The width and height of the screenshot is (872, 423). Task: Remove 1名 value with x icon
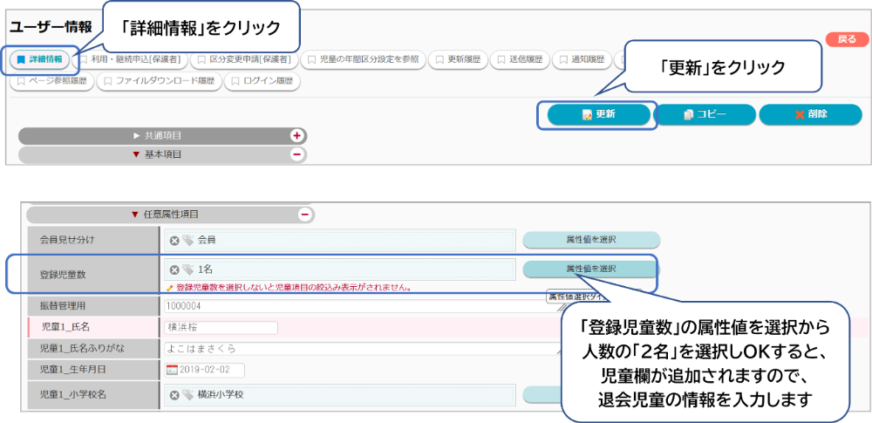tap(174, 269)
